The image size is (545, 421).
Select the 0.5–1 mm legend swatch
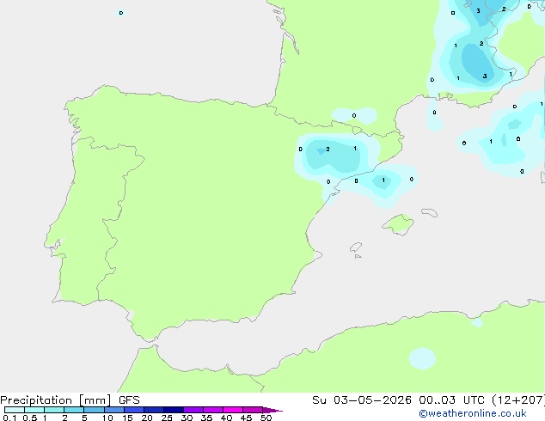tap(34, 410)
